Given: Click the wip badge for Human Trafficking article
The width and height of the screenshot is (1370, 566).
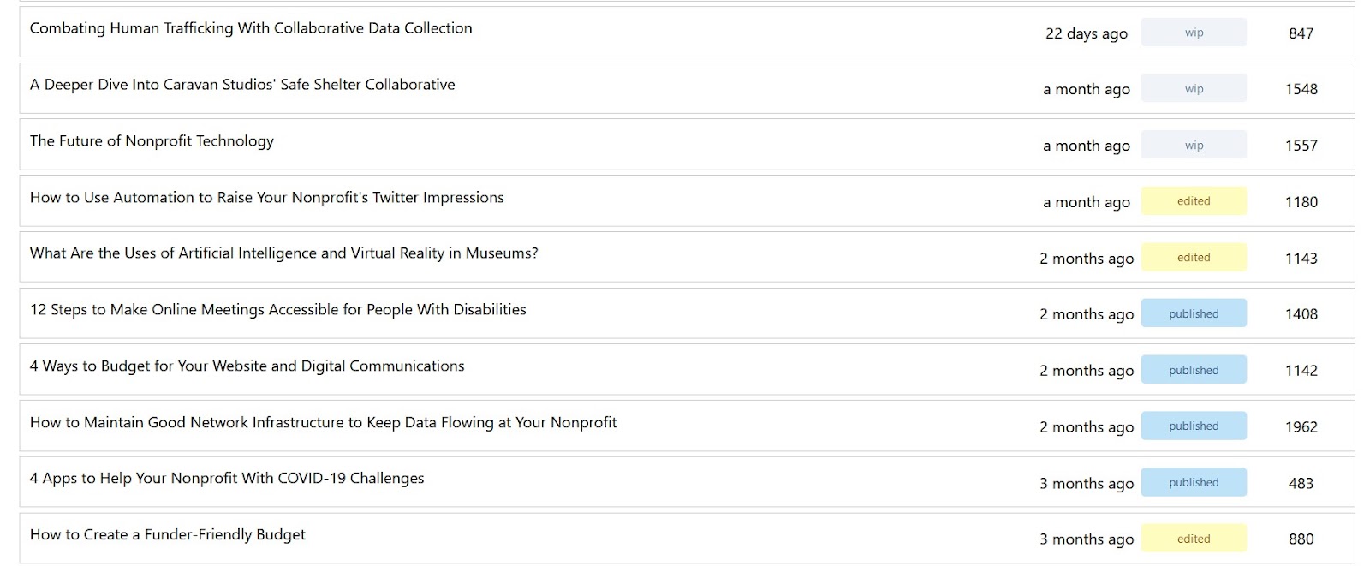Looking at the screenshot, I should click(1194, 33).
